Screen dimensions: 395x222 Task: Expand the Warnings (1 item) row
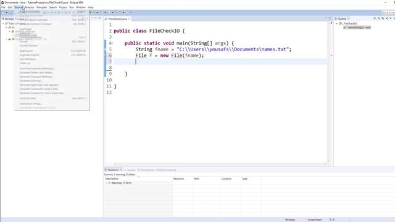[106, 183]
